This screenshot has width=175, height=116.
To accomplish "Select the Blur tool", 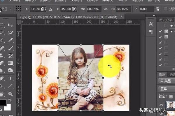I will pyautogui.click(x=1, y=70).
